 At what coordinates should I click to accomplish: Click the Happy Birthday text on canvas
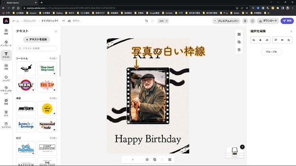[148, 139]
